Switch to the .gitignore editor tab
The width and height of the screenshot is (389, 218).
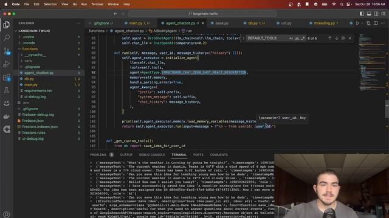pyautogui.click(x=101, y=23)
